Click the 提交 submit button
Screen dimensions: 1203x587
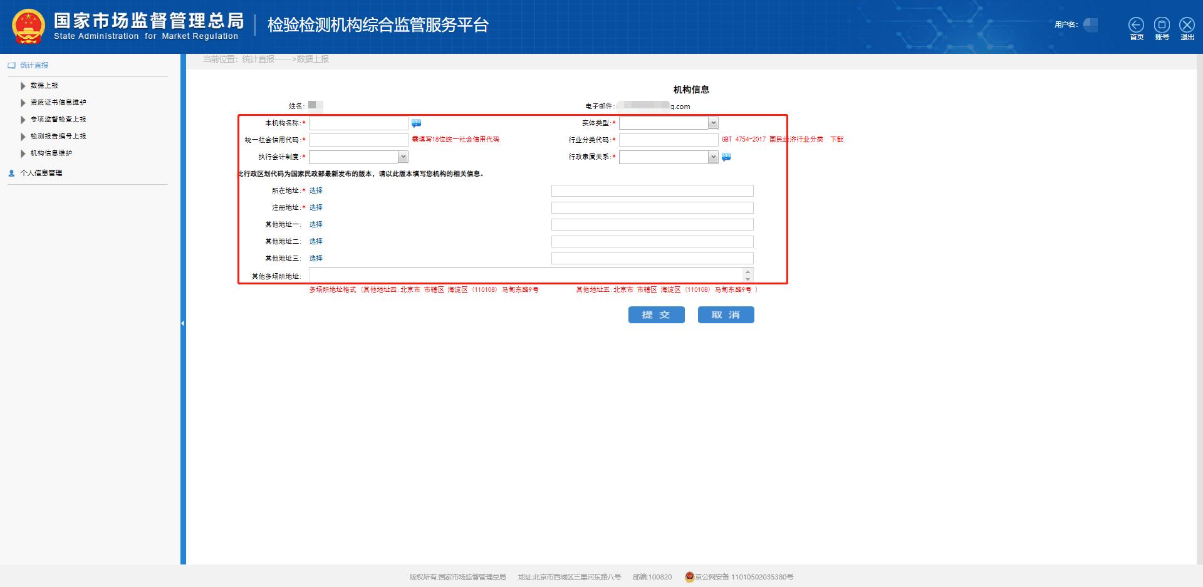[x=656, y=315]
